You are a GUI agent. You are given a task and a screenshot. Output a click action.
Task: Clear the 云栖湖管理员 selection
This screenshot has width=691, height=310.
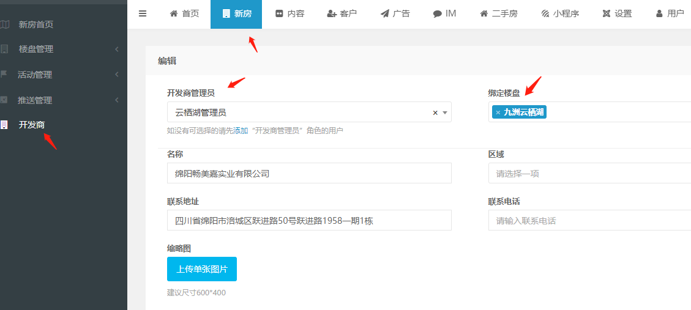pos(435,113)
